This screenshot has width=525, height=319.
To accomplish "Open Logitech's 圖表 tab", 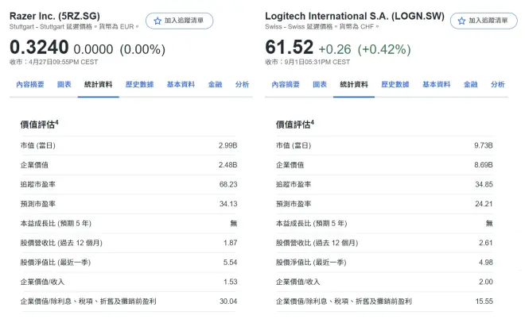I will click(320, 84).
